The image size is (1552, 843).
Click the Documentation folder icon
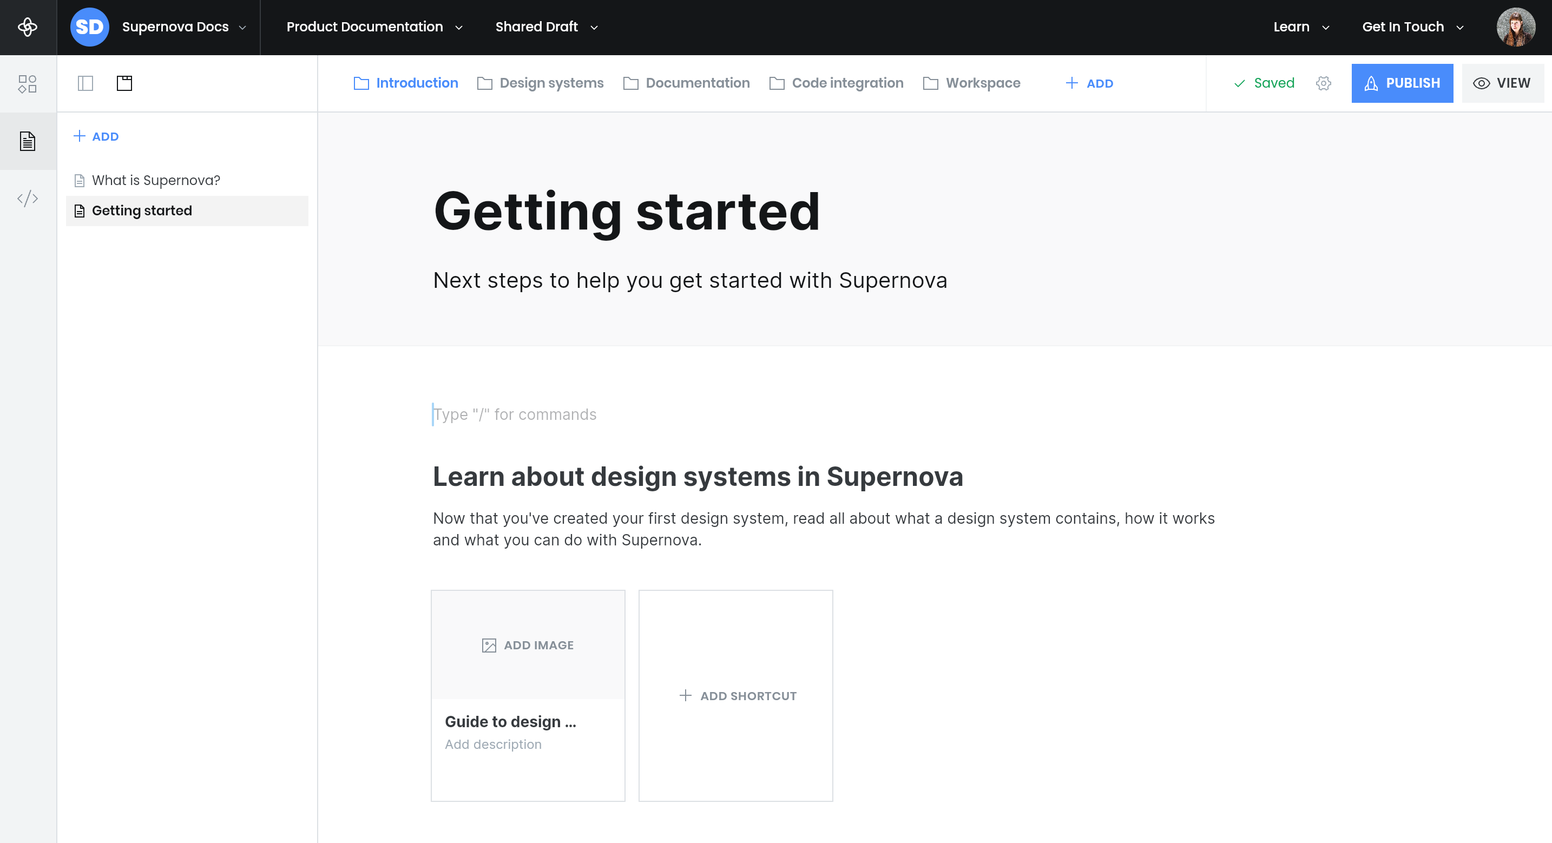[x=630, y=83]
